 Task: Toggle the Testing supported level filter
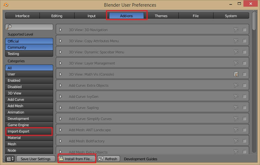[29, 54]
